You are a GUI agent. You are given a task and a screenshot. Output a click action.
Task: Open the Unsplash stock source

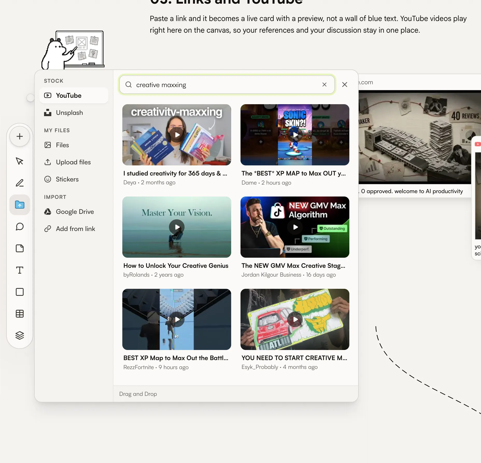pos(74,113)
